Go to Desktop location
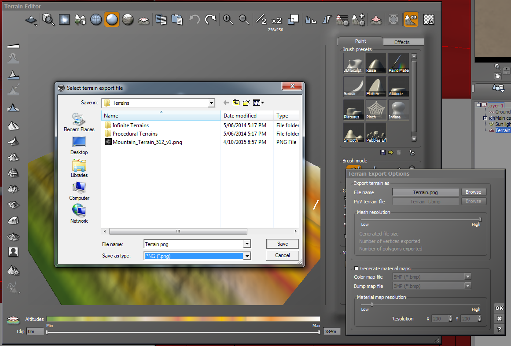Screen dimensions: 511x346 coord(79,145)
